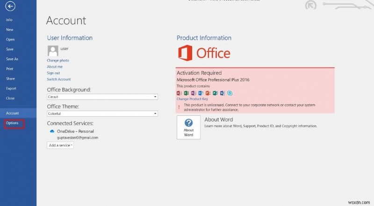Click the 'This product is unlicensed' message
This screenshot has width=374, height=206.
[x=250, y=107]
